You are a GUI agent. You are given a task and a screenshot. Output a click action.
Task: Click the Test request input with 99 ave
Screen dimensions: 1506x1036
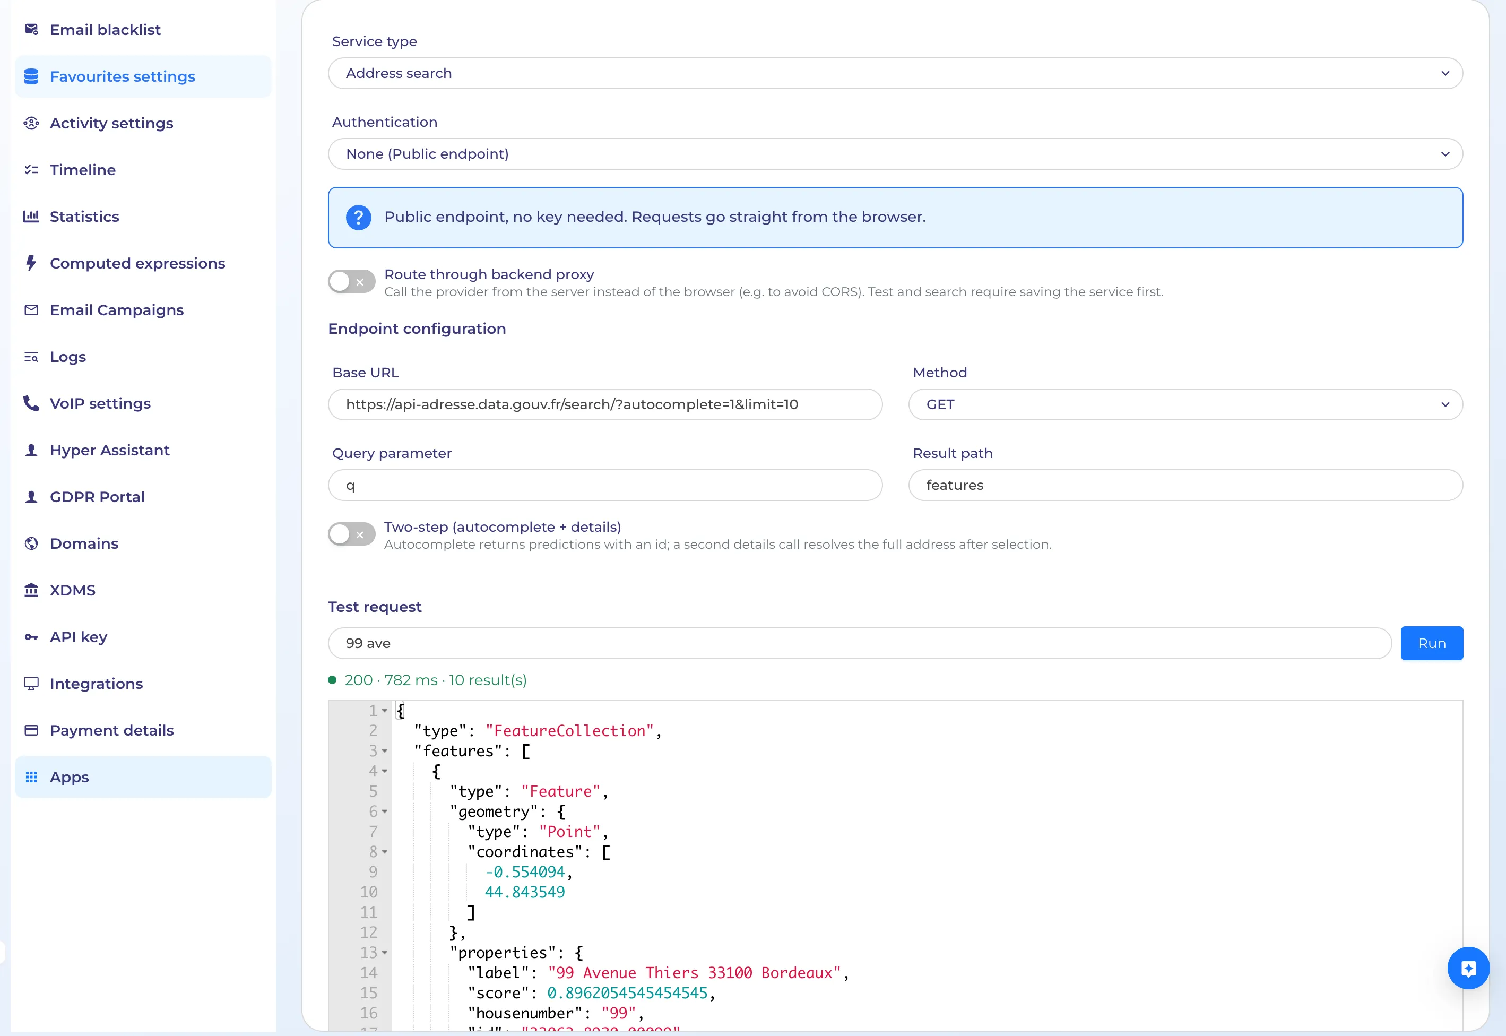[859, 643]
